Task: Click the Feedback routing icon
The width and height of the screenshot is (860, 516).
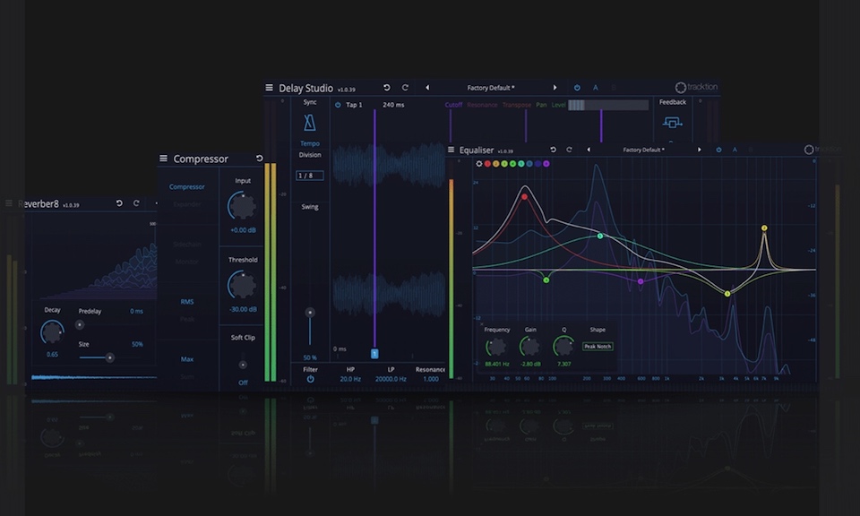Action: [x=673, y=123]
